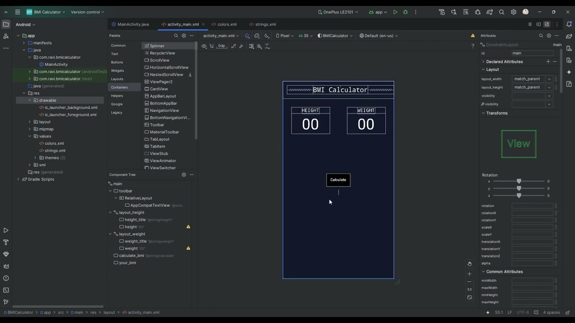Select Buttons category in Palette

coord(117,62)
